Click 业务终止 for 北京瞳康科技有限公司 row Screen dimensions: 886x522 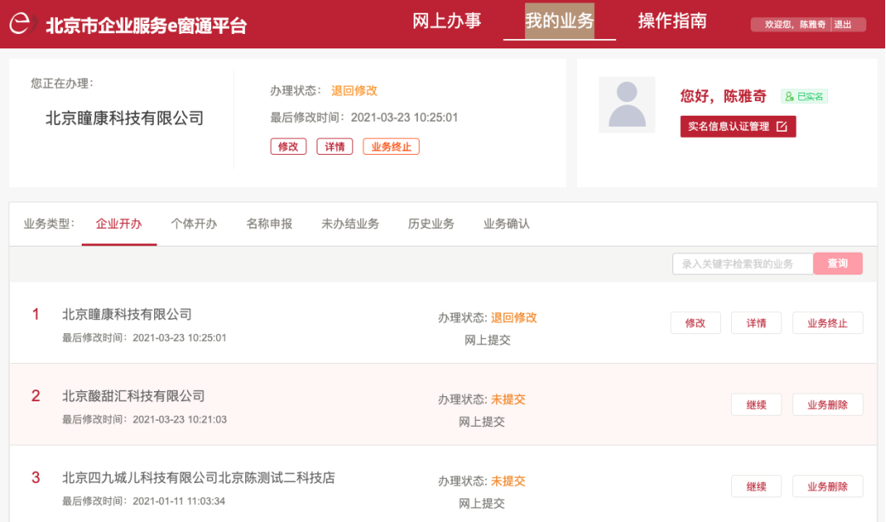pyautogui.click(x=827, y=323)
